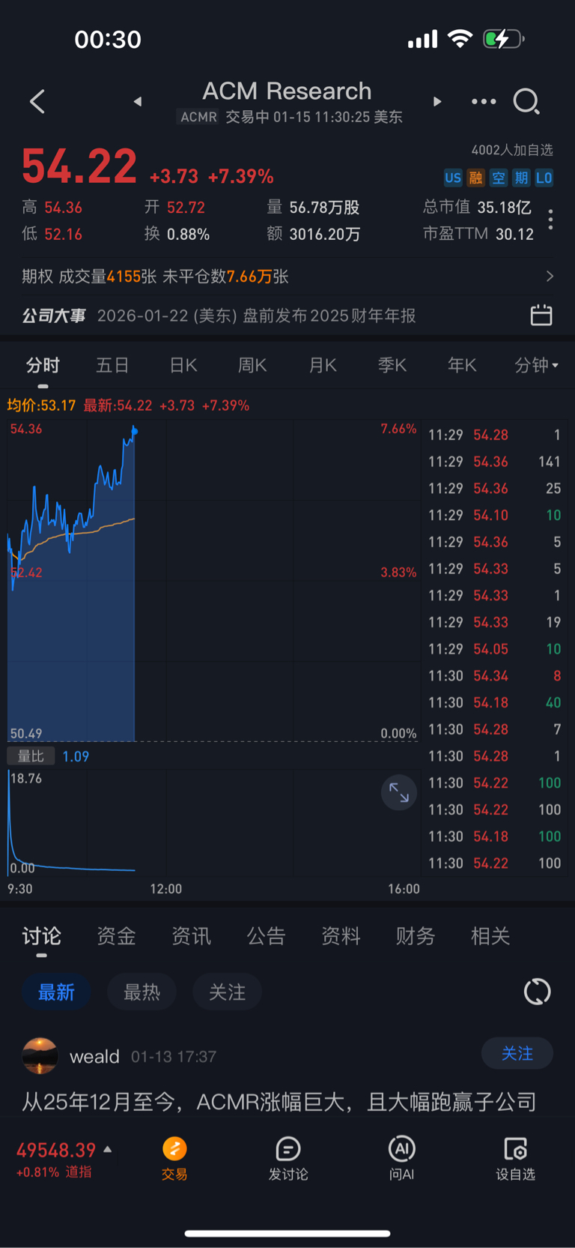Open the Trade (交易) icon
575x1248 pixels.
click(x=174, y=1158)
